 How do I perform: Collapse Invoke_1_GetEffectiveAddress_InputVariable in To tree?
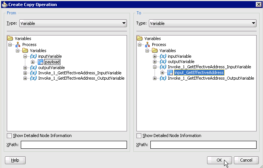pos(155,67)
